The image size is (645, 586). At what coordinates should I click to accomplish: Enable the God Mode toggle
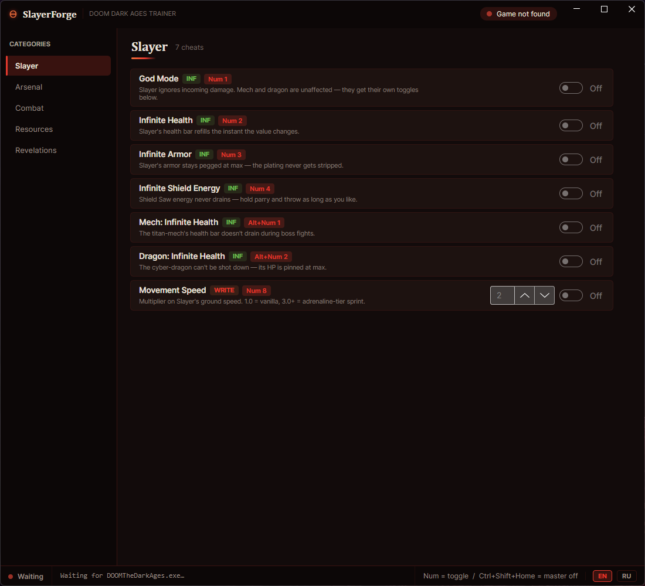click(x=571, y=88)
